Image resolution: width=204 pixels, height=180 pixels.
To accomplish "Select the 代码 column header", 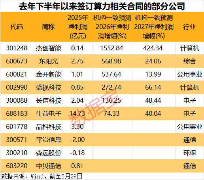I will coord(17,27).
